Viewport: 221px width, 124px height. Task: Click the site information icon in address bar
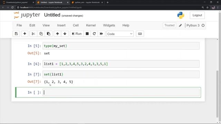click(18, 8)
